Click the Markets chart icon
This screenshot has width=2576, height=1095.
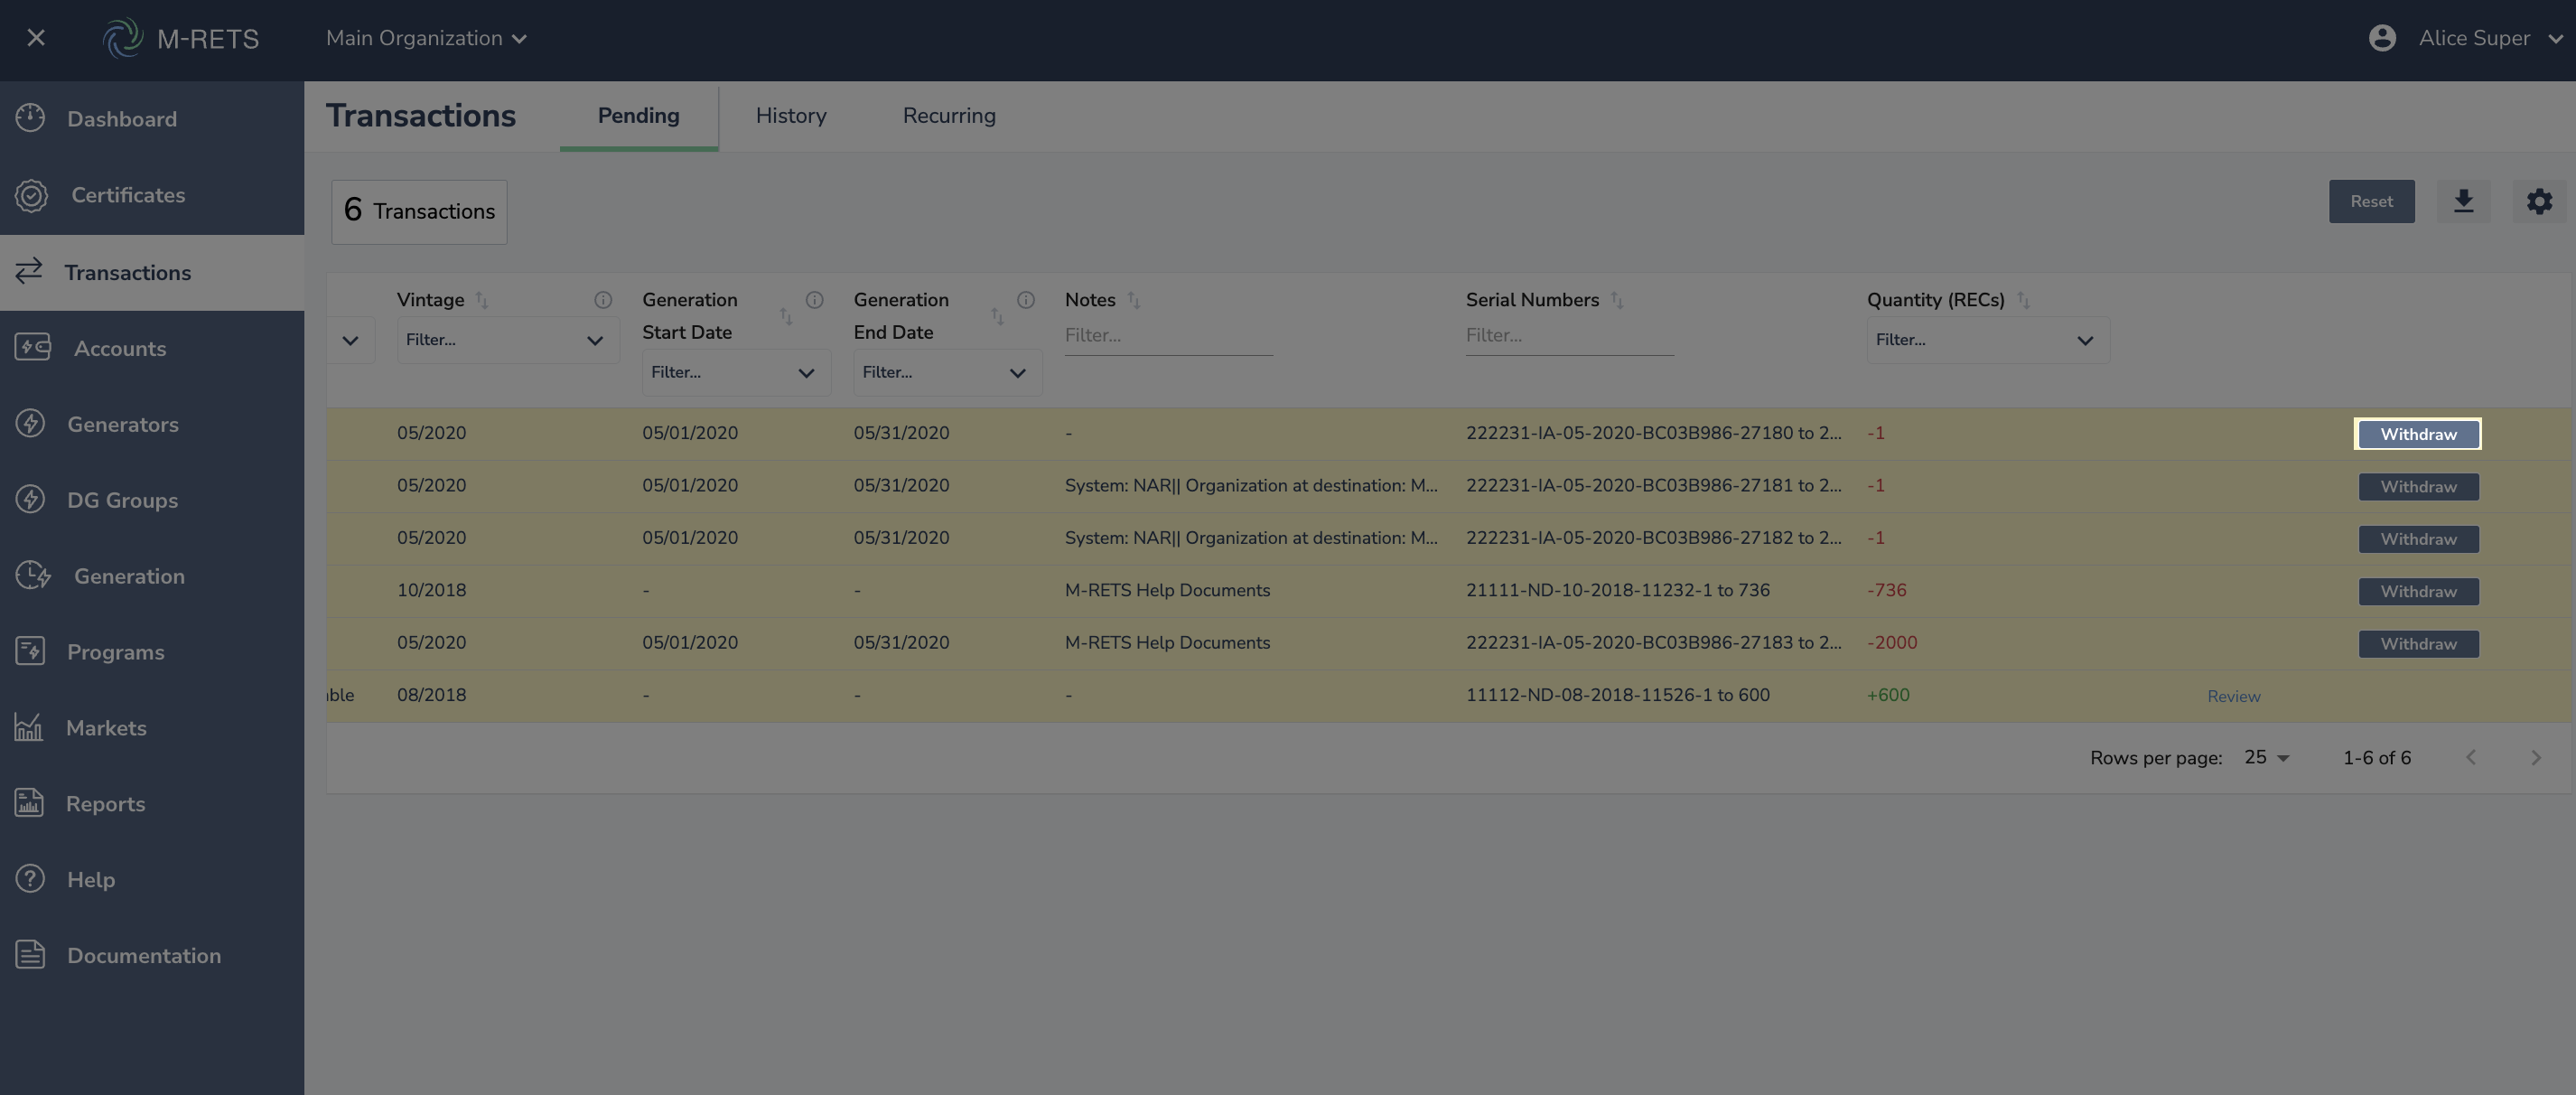point(29,727)
